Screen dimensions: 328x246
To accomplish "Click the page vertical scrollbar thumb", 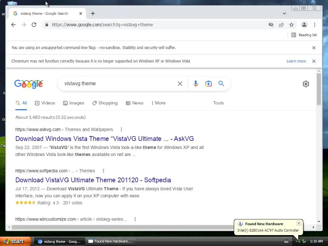I will (x=319, y=89).
